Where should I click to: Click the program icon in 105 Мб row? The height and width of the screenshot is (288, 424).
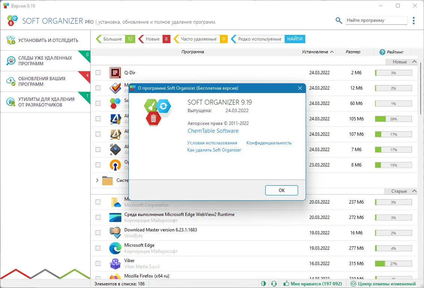[x=115, y=119]
